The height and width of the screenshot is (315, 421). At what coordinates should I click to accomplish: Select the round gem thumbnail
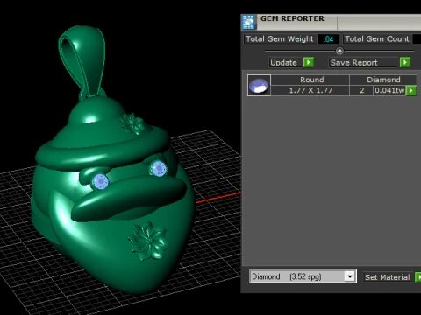259,85
